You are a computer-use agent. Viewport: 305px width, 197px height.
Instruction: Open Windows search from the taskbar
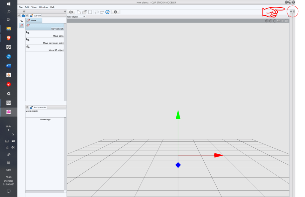9,12
